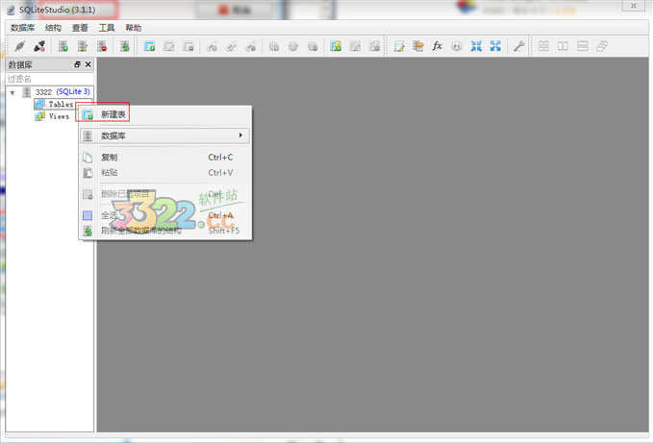This screenshot has height=443, width=654.
Task: Click the Import icon with inward blue arrows
Action: [x=476, y=46]
